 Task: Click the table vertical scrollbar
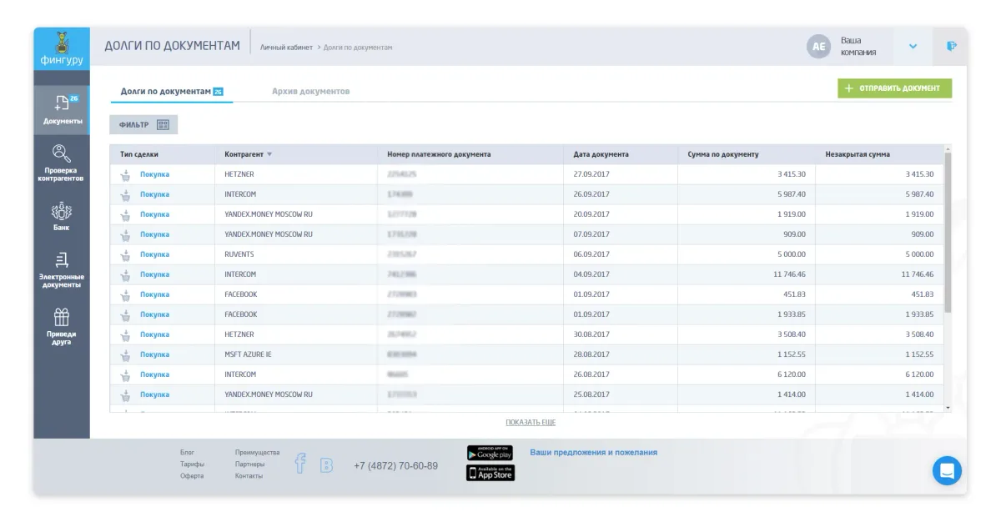click(x=947, y=233)
